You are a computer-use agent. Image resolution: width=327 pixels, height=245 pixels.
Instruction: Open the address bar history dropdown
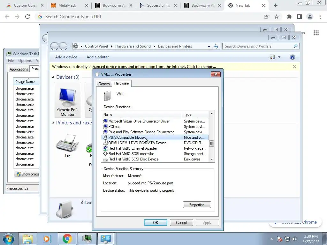click(209, 47)
